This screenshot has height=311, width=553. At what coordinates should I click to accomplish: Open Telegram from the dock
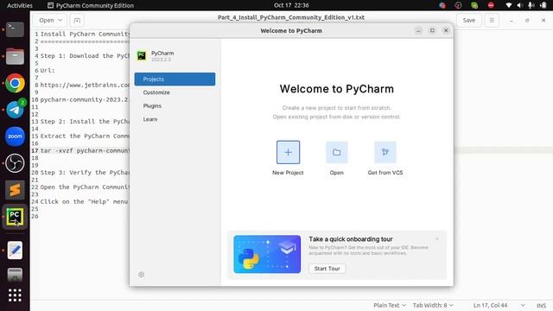[15, 110]
